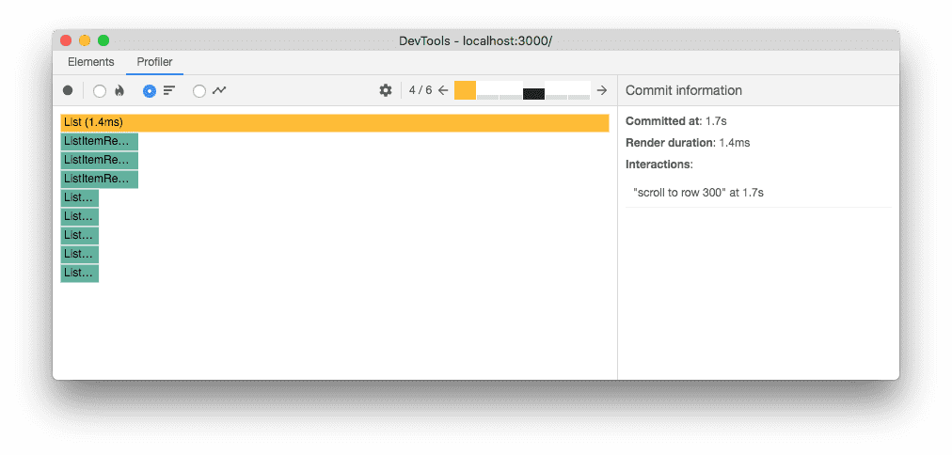This screenshot has width=952, height=455.
Task: Select the black commit bar in timeline
Action: [533, 94]
